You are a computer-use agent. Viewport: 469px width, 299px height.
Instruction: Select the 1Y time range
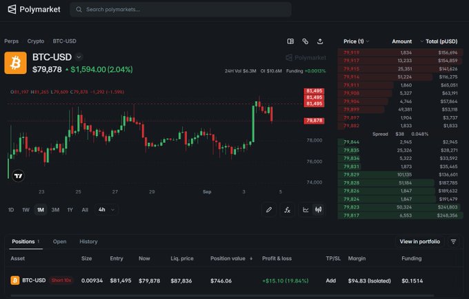[x=70, y=210]
